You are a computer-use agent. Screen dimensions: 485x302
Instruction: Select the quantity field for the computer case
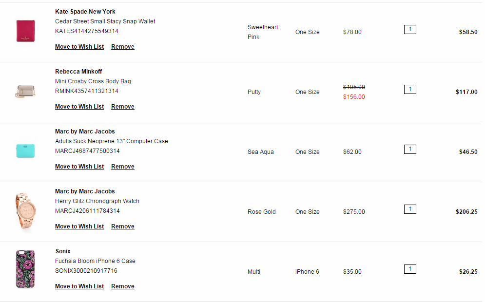click(x=410, y=150)
